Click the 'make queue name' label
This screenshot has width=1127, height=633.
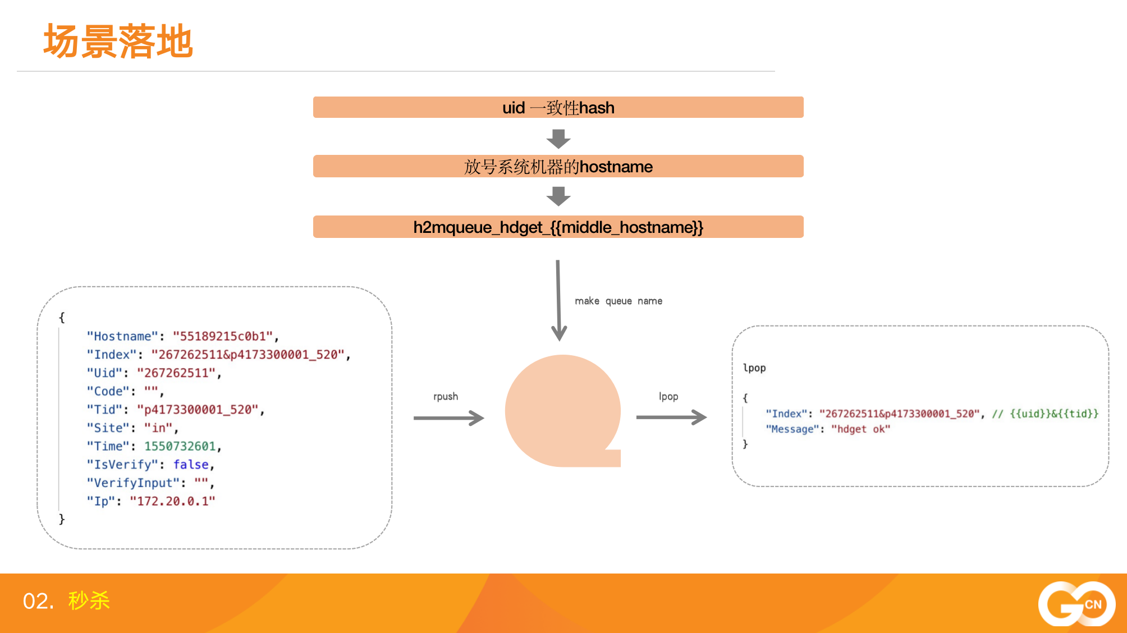(619, 301)
